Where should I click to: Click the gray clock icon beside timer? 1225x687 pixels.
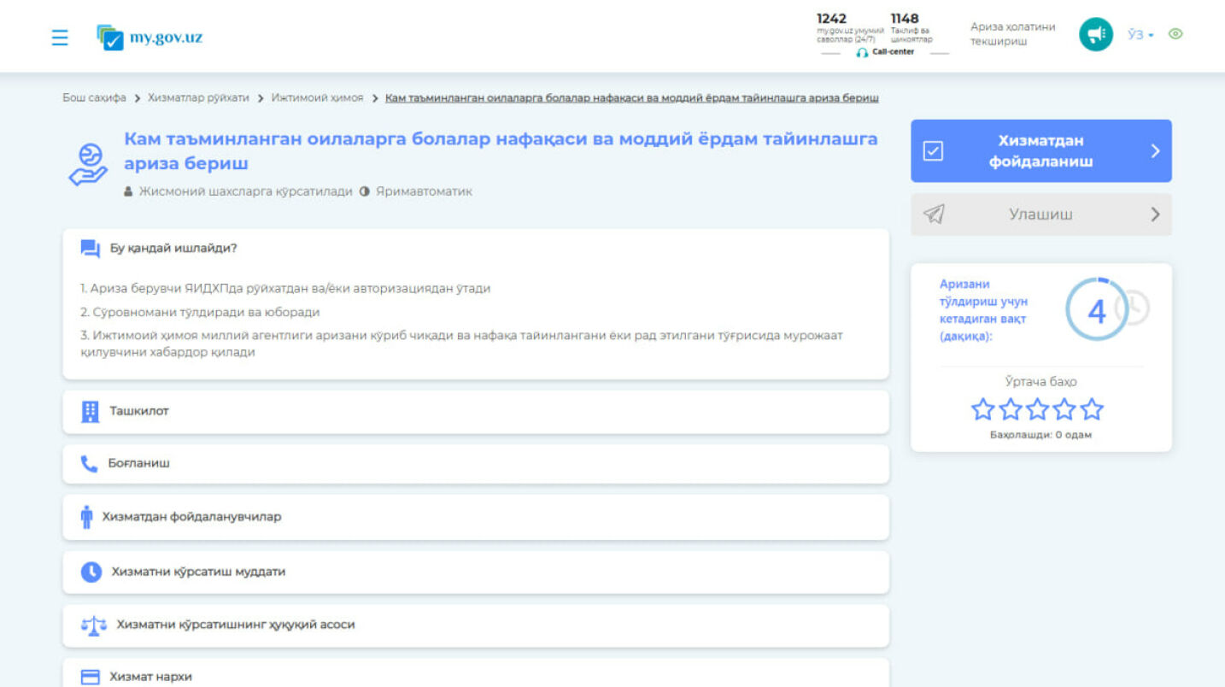point(1135,308)
